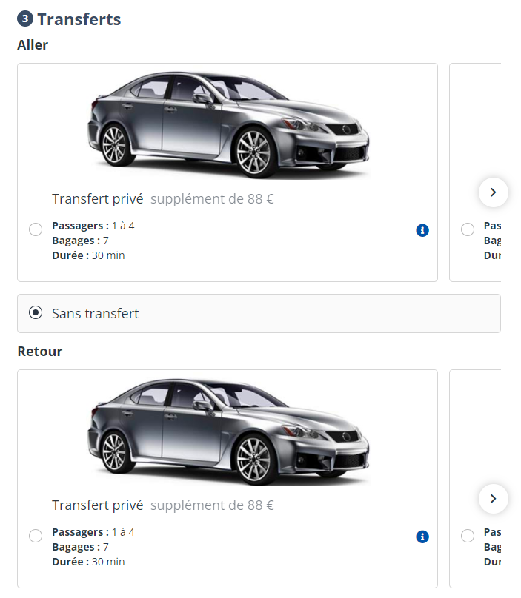The width and height of the screenshot is (521, 598).
Task: Select the second Aller card's radio button
Action: point(468,229)
